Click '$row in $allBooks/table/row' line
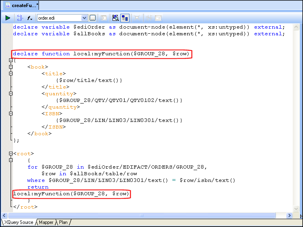The height and width of the screenshot is (227, 303). point(89,174)
